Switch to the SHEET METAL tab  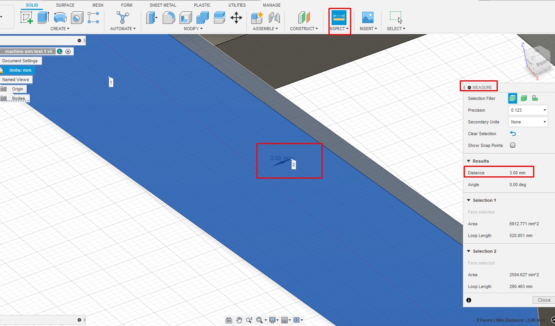[163, 5]
